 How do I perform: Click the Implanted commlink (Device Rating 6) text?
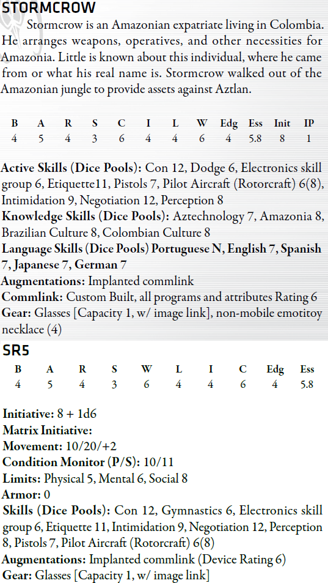(x=188, y=560)
